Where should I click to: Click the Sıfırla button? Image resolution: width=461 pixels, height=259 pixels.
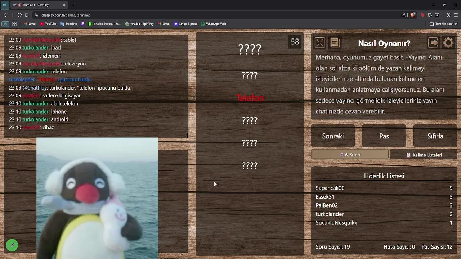(435, 136)
